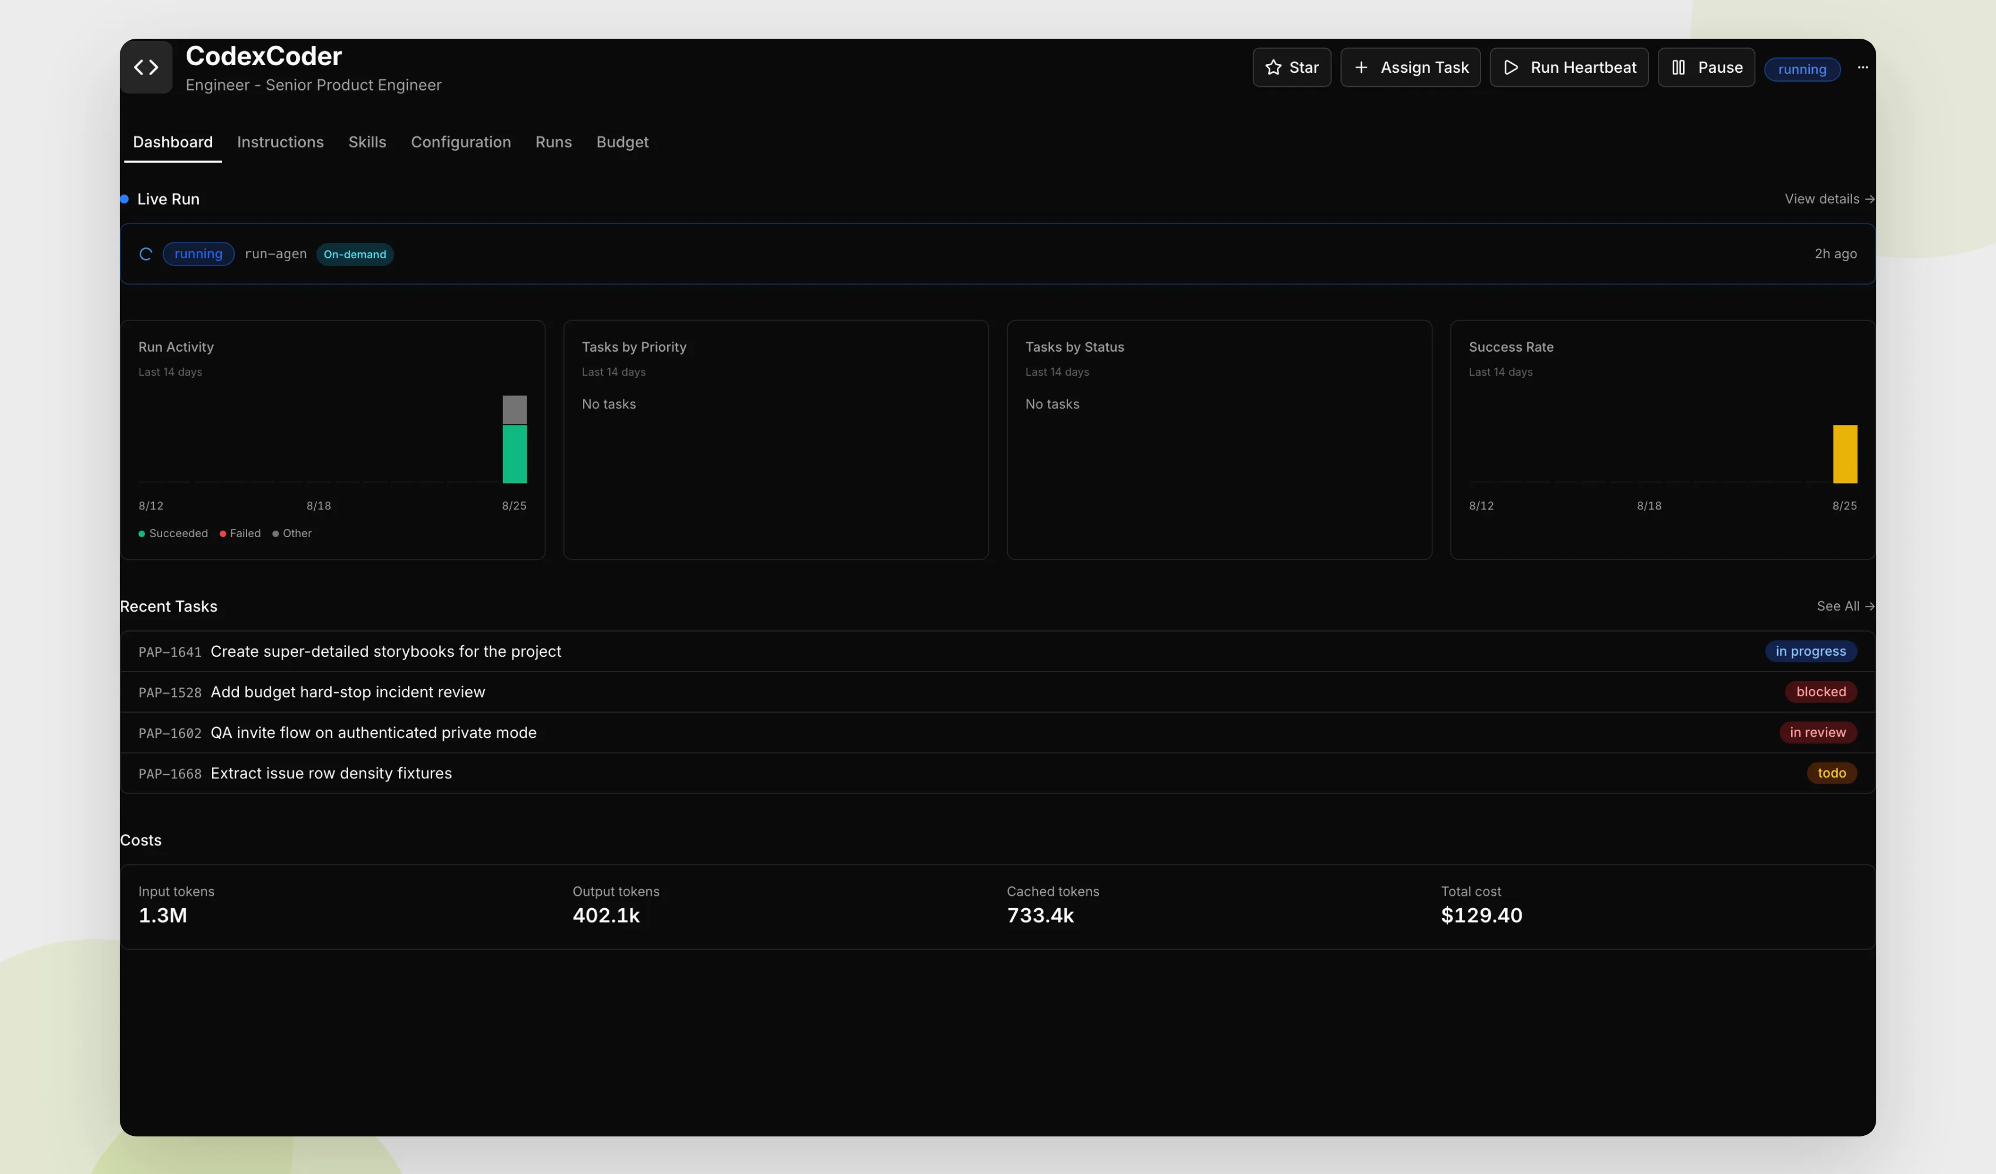
Task: Click the CodexCoder code brackets agent icon
Action: (x=146, y=68)
